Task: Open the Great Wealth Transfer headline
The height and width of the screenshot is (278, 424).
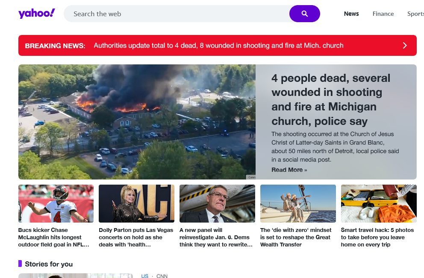Action: coord(296,237)
